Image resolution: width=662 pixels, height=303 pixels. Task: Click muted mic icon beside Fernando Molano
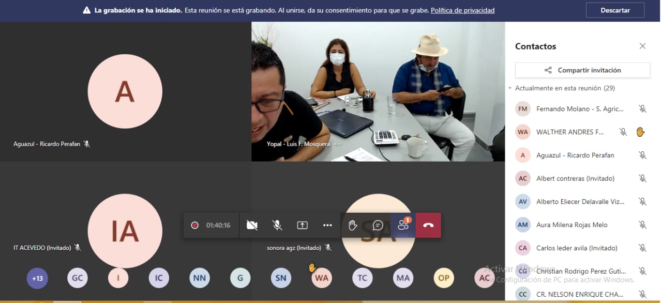click(x=642, y=109)
